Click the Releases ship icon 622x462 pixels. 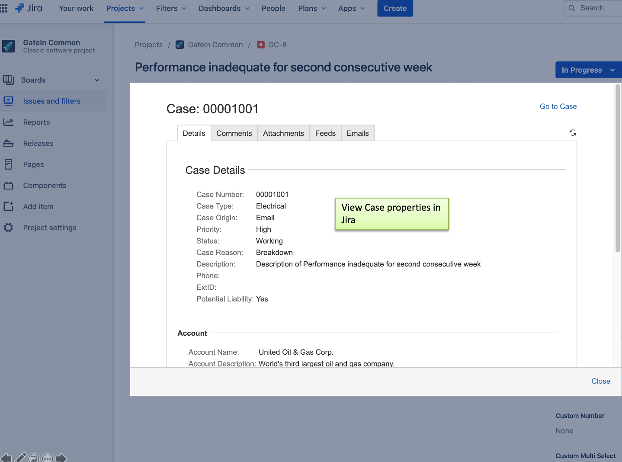coord(8,143)
